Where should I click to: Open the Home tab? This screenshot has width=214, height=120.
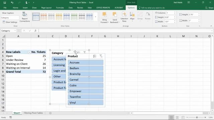[x=15, y=8]
